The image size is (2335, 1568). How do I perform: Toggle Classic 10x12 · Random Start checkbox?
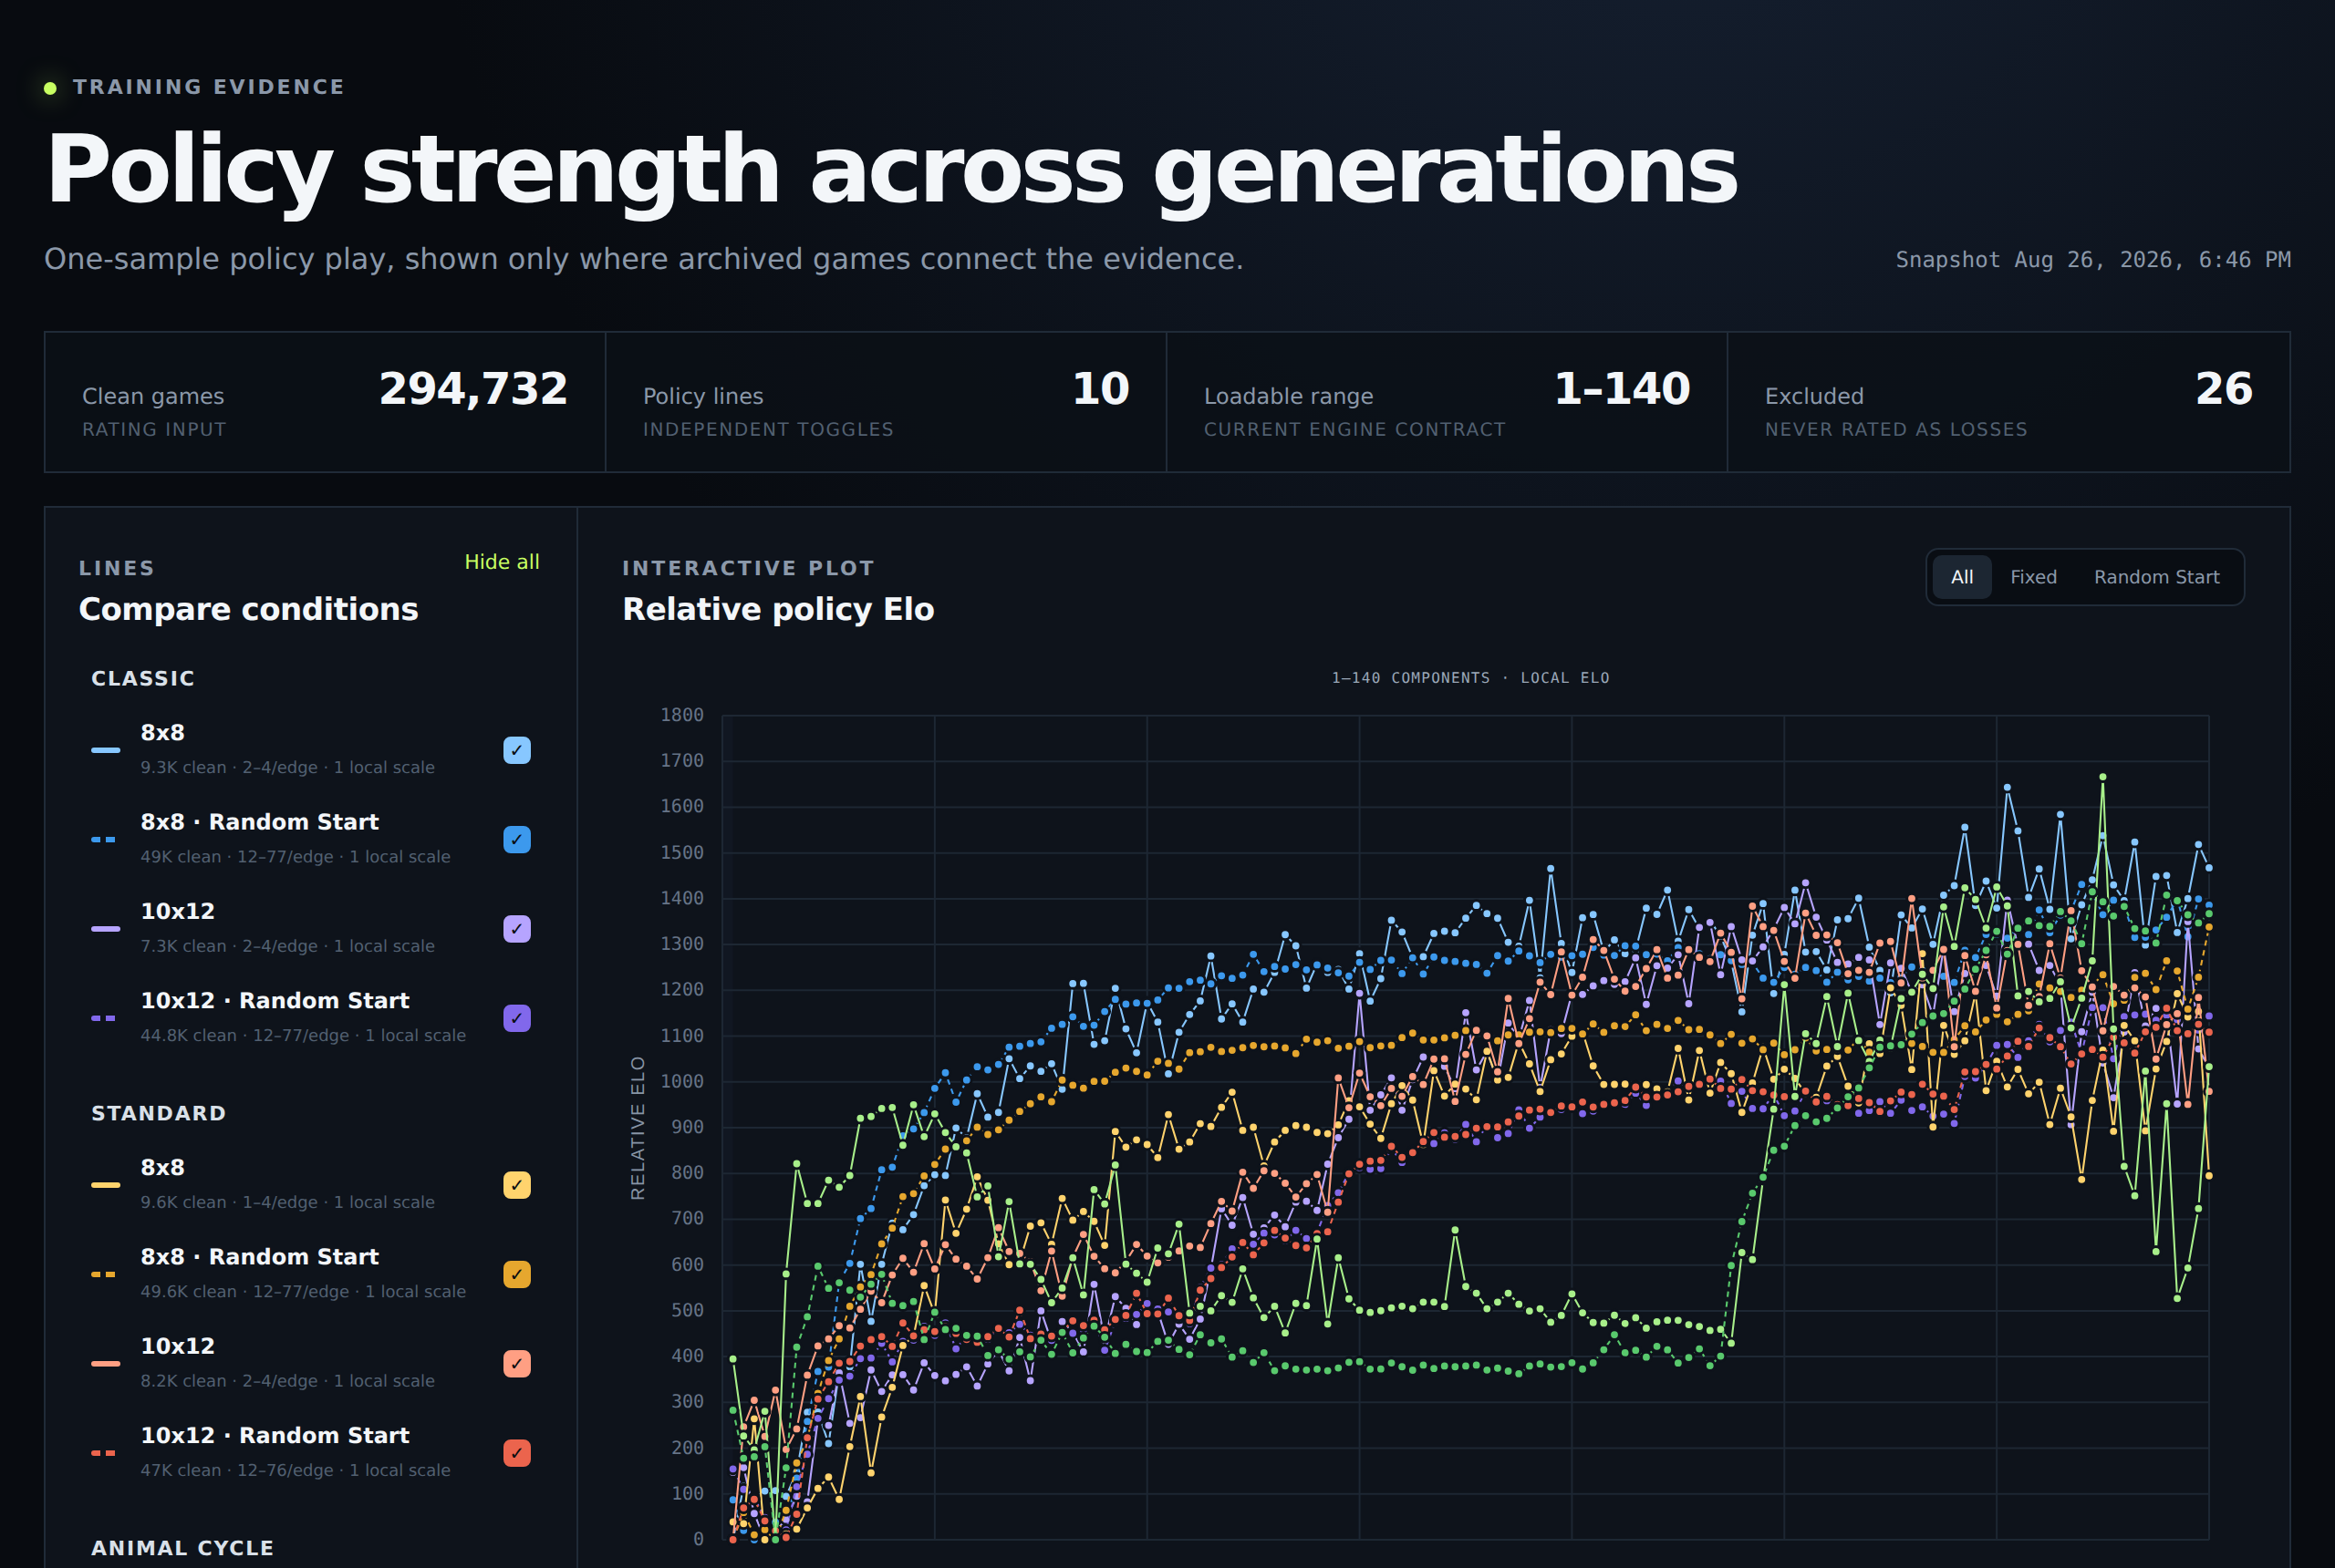516,1018
